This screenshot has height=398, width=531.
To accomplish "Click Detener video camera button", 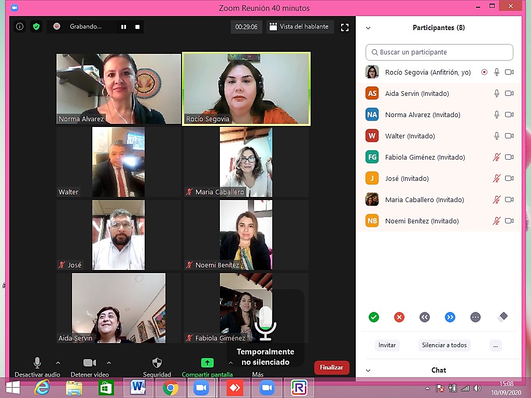I will point(90,367).
